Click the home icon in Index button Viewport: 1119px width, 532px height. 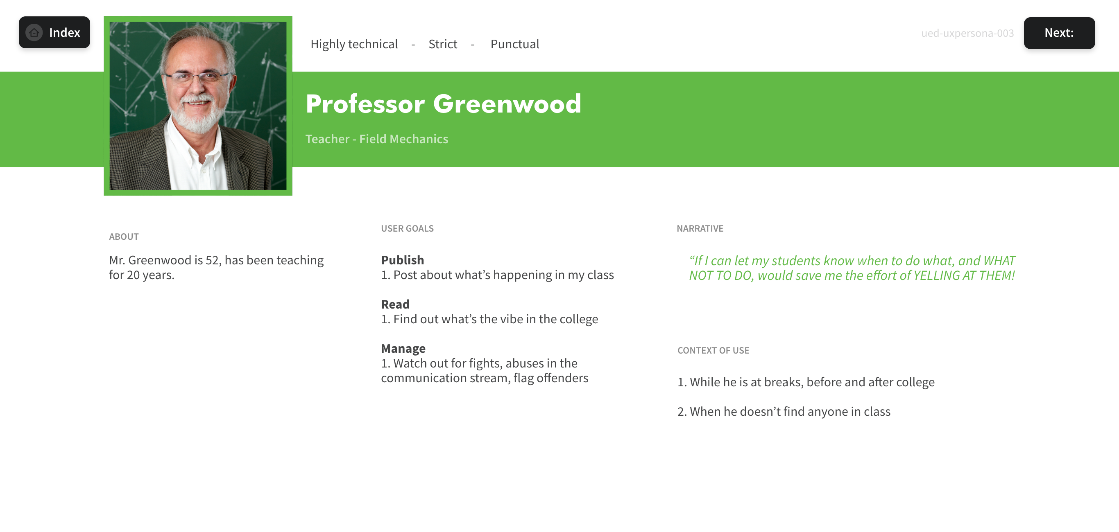coord(34,33)
